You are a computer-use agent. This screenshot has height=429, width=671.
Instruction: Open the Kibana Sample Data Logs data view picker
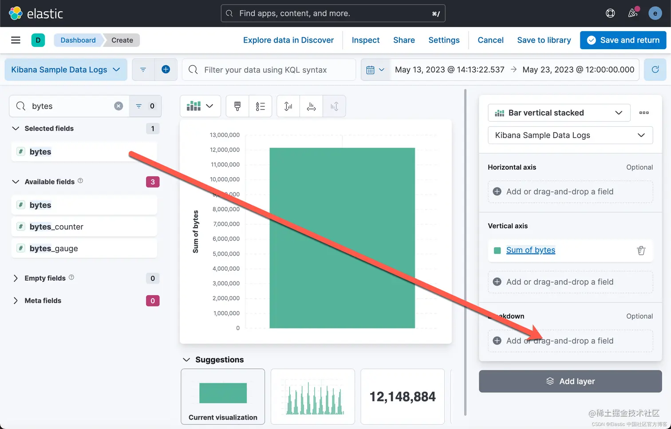[x=66, y=70]
